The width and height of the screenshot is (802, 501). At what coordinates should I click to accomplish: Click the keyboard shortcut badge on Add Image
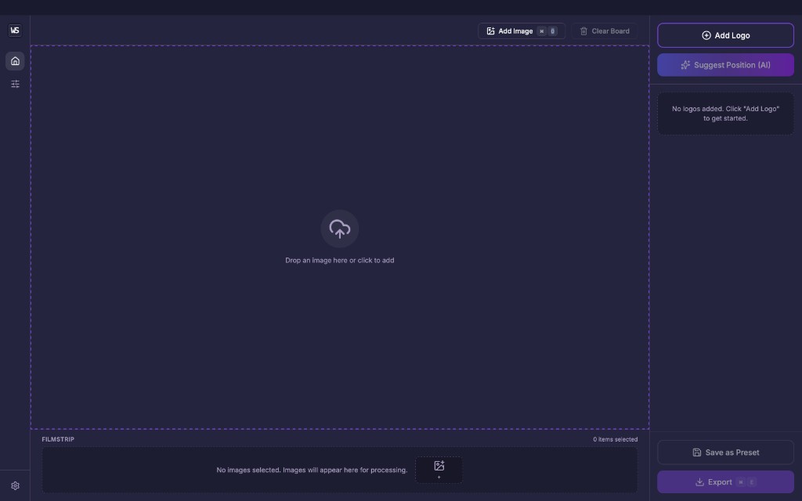pyautogui.click(x=547, y=31)
